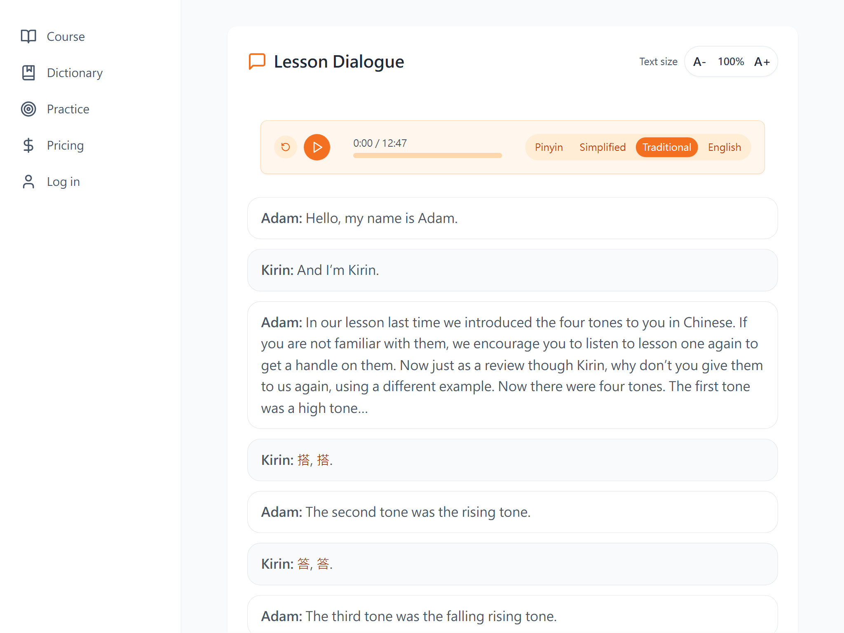Open Dictionary via its bookmark icon
The width and height of the screenshot is (844, 633).
coord(28,73)
